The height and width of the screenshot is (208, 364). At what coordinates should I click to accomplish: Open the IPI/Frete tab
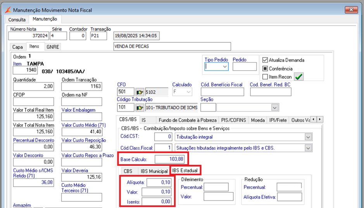click(278, 120)
